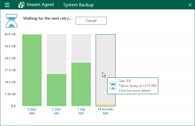This screenshot has width=195, height=126.
Task: Close the Veeam Agent window
Action: pos(190,5)
